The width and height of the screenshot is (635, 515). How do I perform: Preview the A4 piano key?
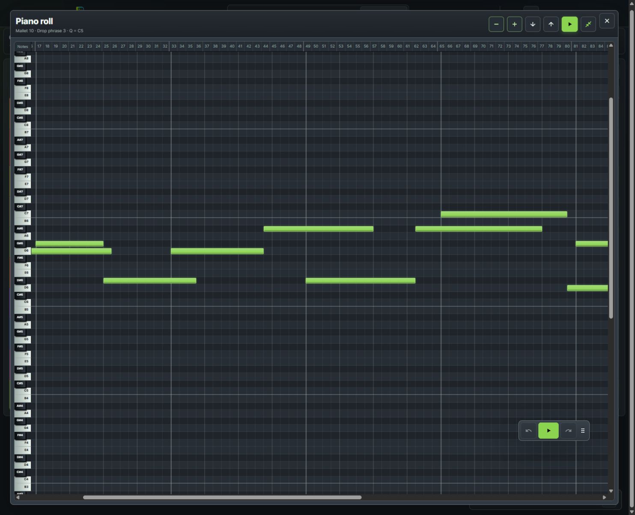click(23, 413)
